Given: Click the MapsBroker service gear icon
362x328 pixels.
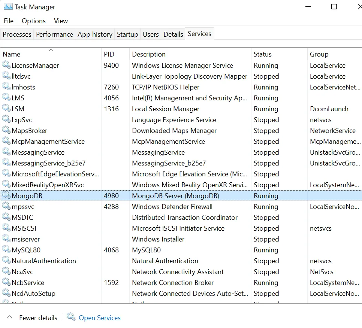Looking at the screenshot, I should coord(6,130).
